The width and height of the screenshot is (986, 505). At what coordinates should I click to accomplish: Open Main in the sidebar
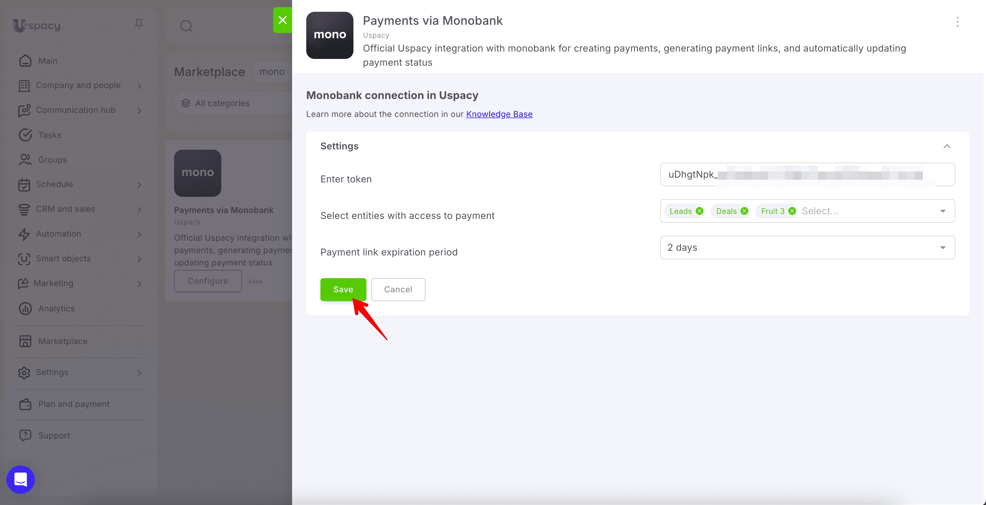[48, 61]
